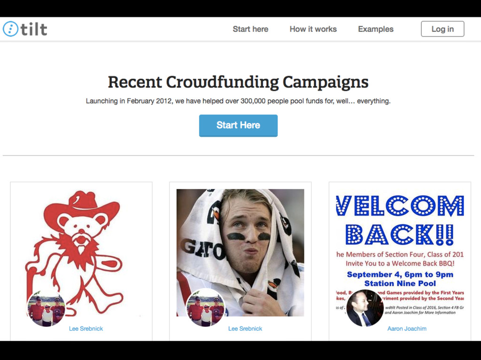Click the launching in February 2012 subtitle
The width and height of the screenshot is (481, 360).
238,101
